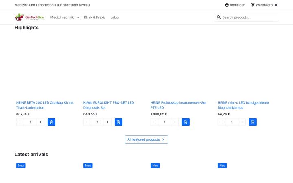
Task: Click the account icon next to Anmelden
Action: 227,5
